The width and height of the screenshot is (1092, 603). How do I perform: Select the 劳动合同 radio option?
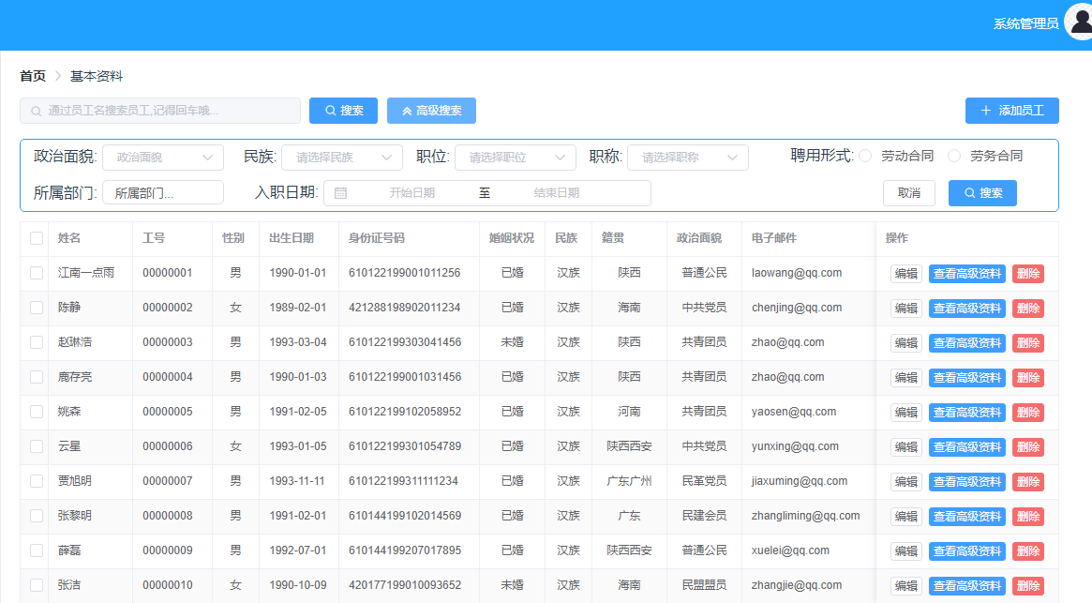(x=865, y=157)
